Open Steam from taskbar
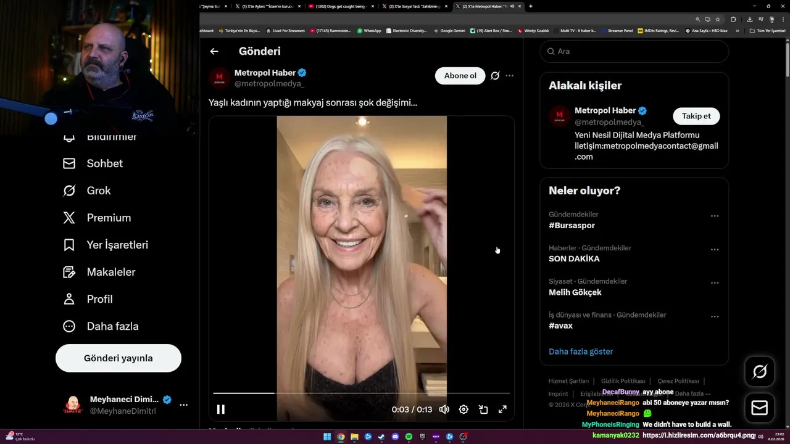 coord(381,437)
